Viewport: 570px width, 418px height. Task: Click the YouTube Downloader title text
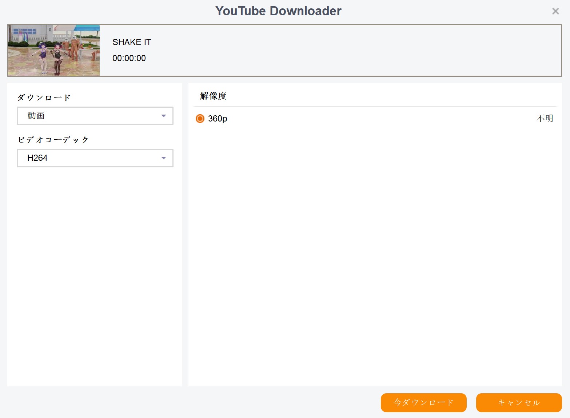[278, 11]
